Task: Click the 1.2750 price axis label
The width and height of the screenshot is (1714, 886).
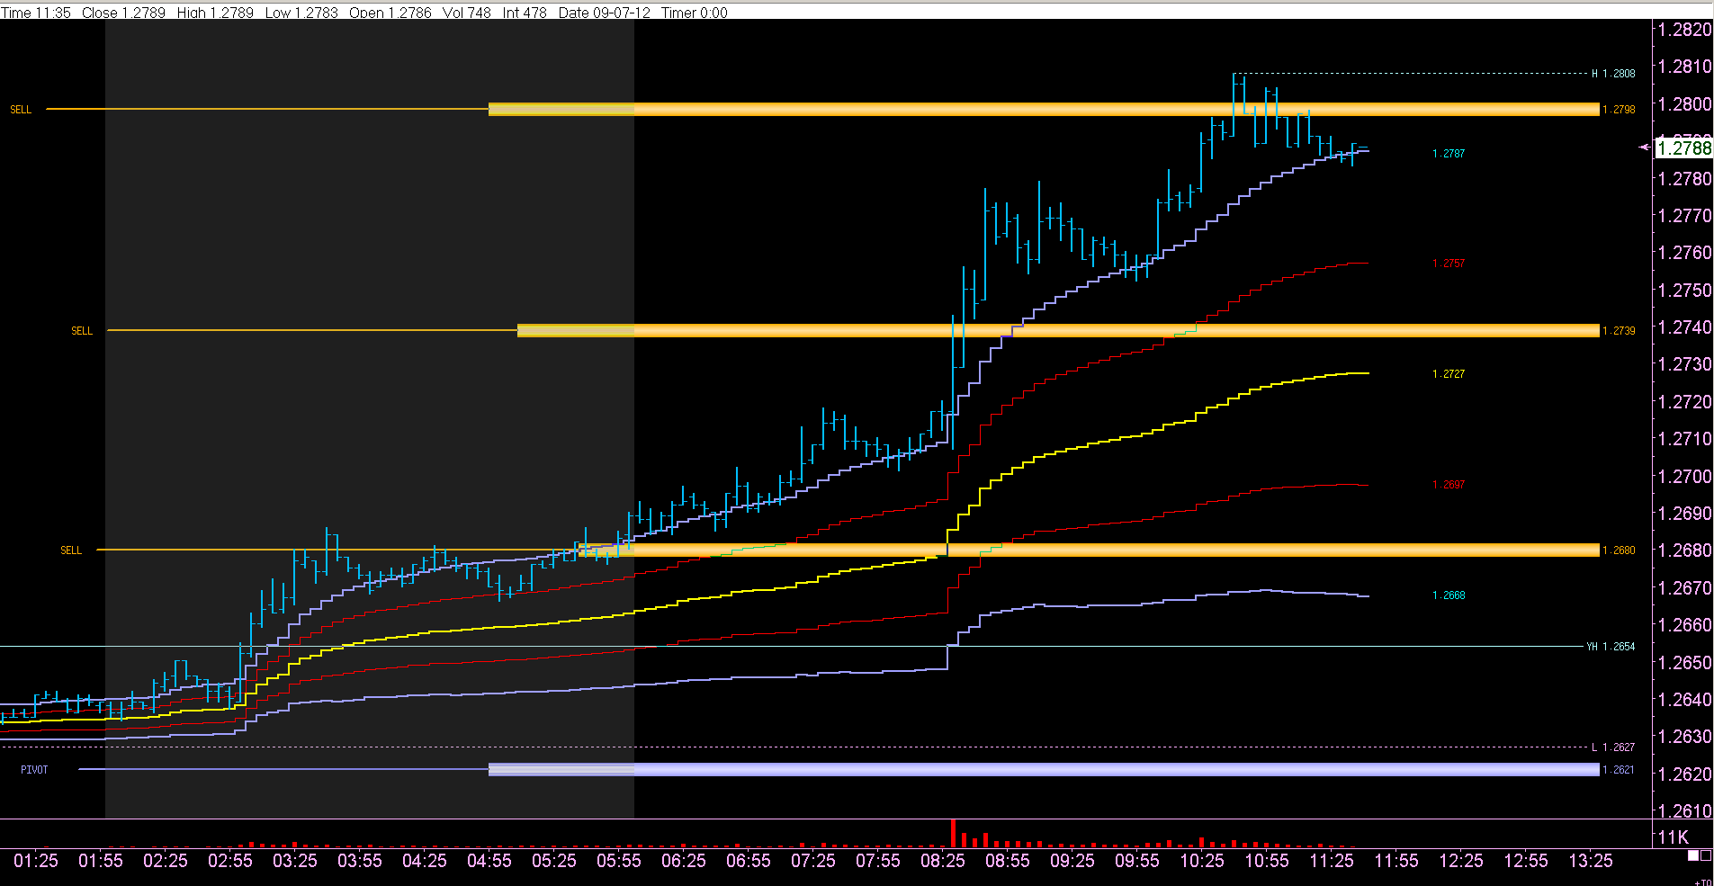Action: pyautogui.click(x=1684, y=291)
